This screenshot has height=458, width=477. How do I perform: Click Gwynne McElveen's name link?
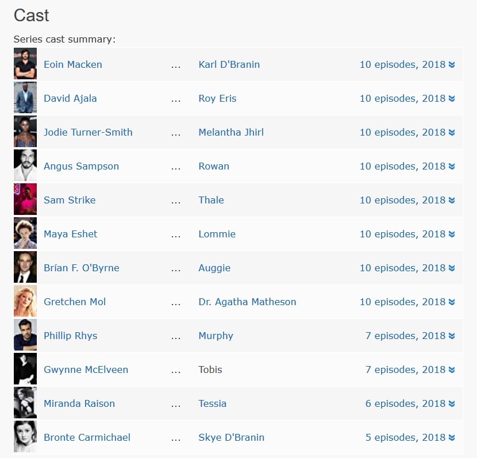click(86, 370)
